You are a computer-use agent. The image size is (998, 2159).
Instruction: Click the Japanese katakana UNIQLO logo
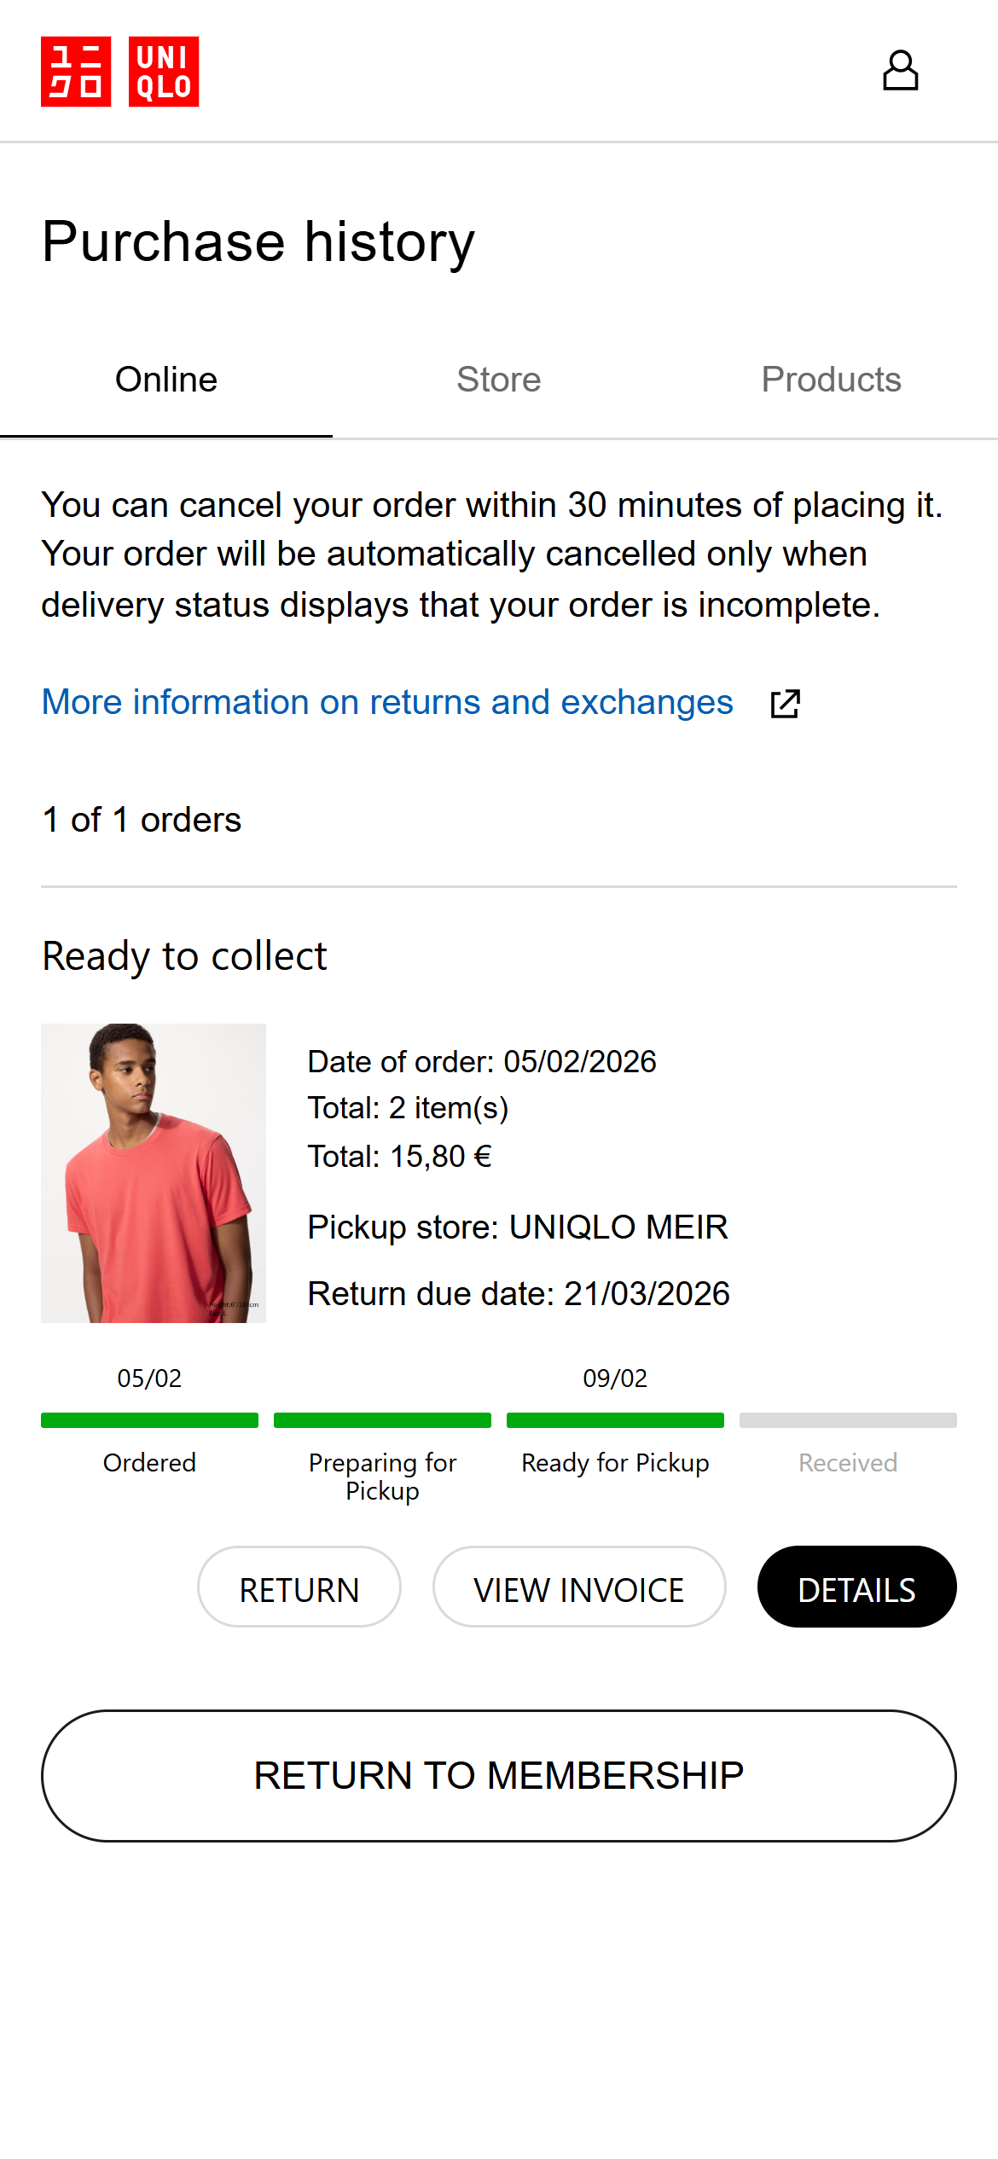(x=76, y=72)
